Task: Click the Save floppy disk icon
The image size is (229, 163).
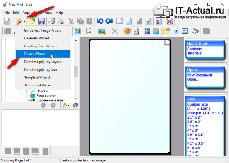Action: (41, 21)
